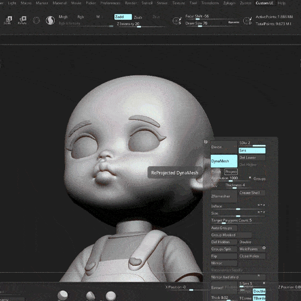Open the half-tone material sphere icon
The image size is (301, 301).
pos(50,20)
